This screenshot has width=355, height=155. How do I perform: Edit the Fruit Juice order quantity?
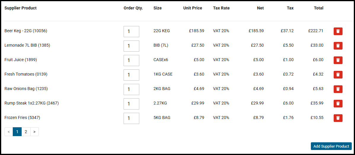(x=131, y=61)
